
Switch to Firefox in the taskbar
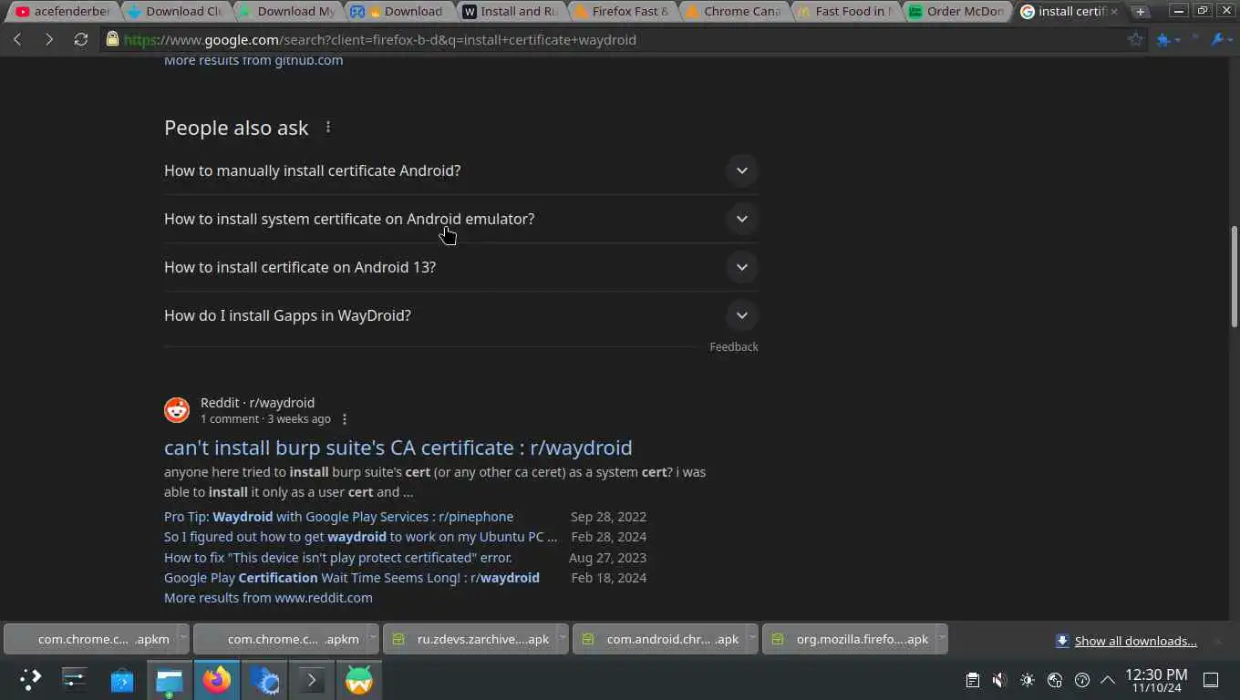217,680
